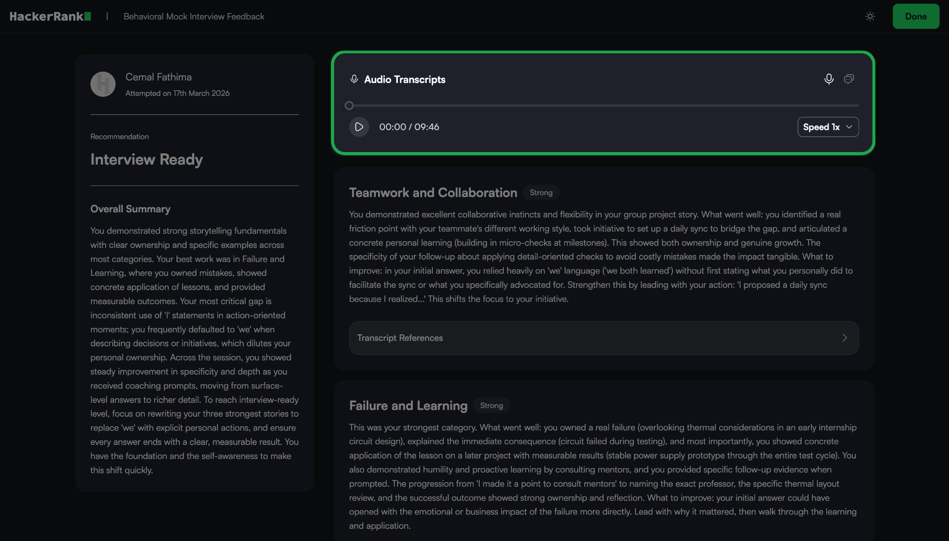Click the Strong badge beside Teamwork and Collaboration
The height and width of the screenshot is (541, 949).
[x=541, y=192]
